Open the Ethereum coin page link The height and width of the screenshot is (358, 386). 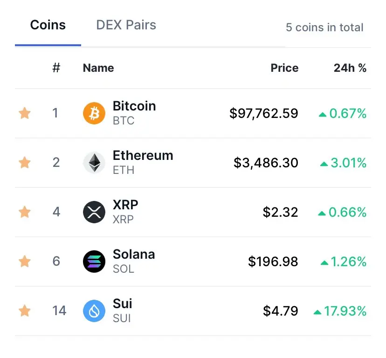[x=143, y=156]
